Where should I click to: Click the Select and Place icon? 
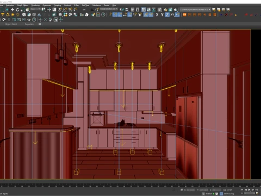pyautogui.click(x=28, y=10)
